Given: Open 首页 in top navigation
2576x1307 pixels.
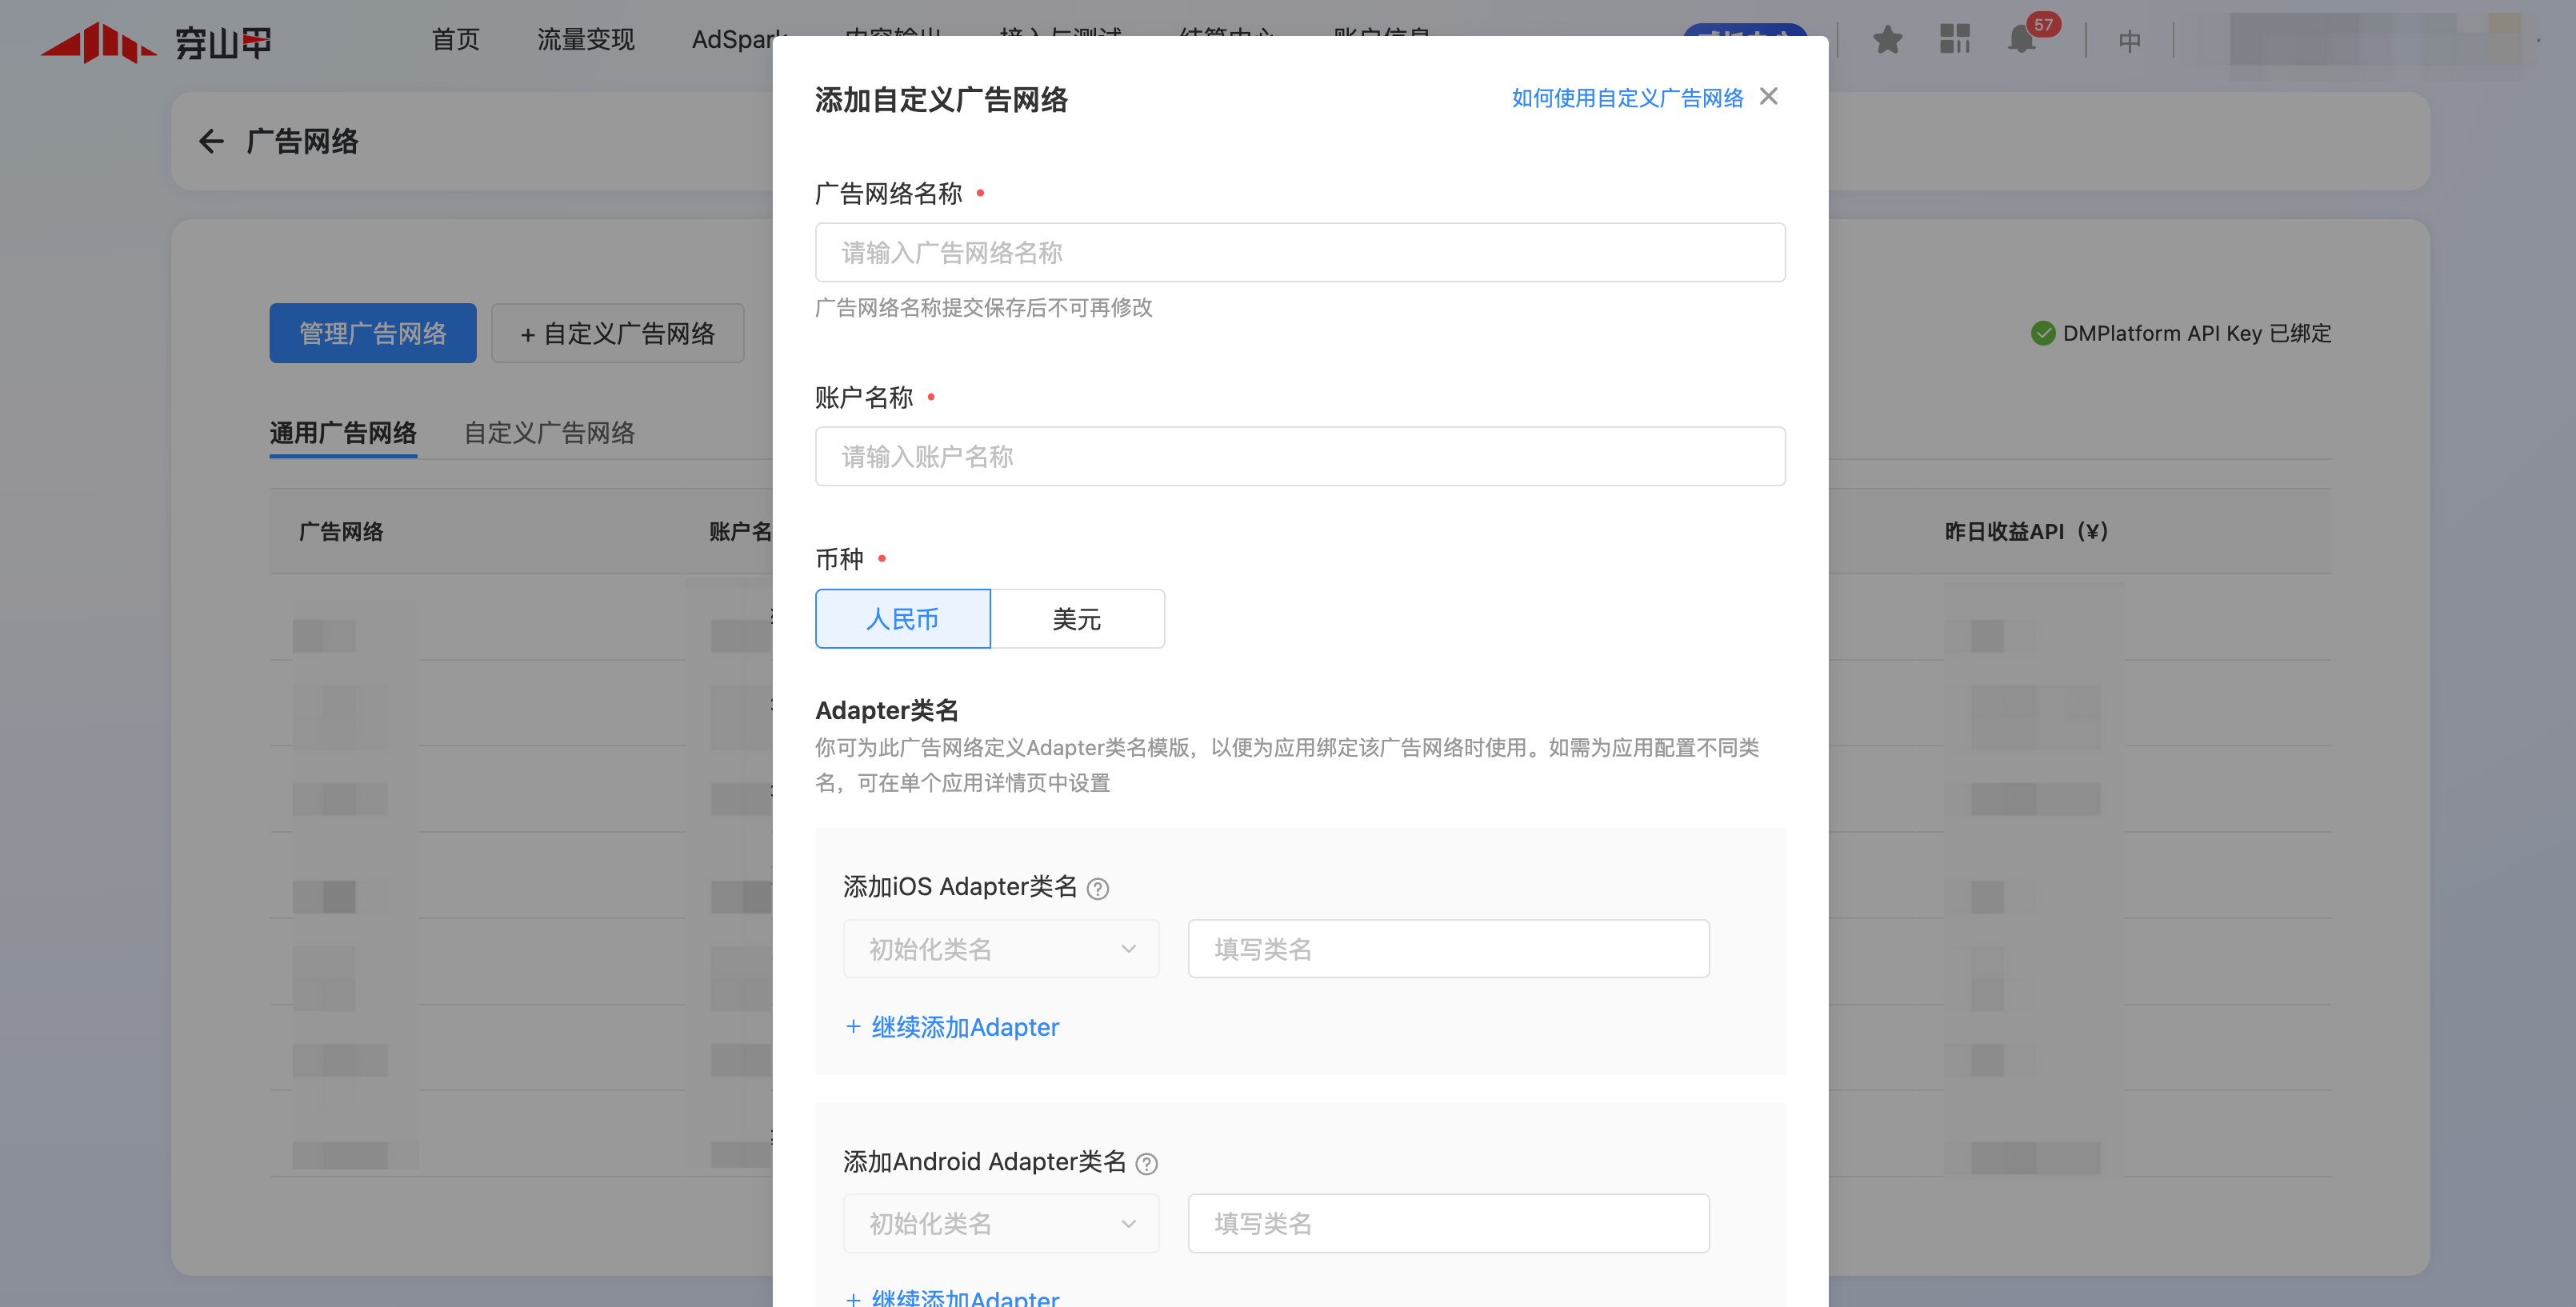Looking at the screenshot, I should (x=456, y=40).
